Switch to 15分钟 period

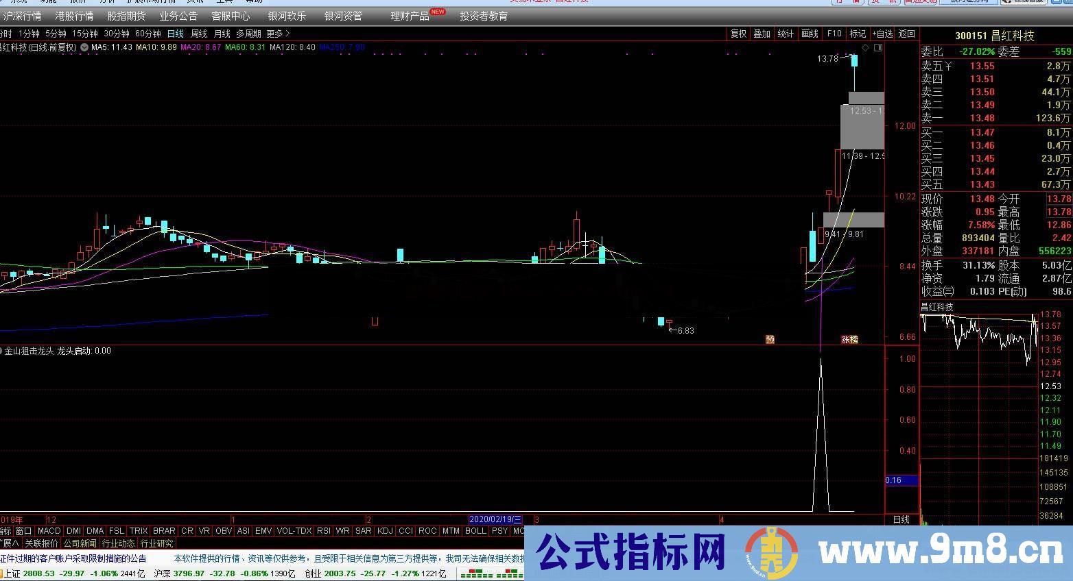pyautogui.click(x=85, y=34)
